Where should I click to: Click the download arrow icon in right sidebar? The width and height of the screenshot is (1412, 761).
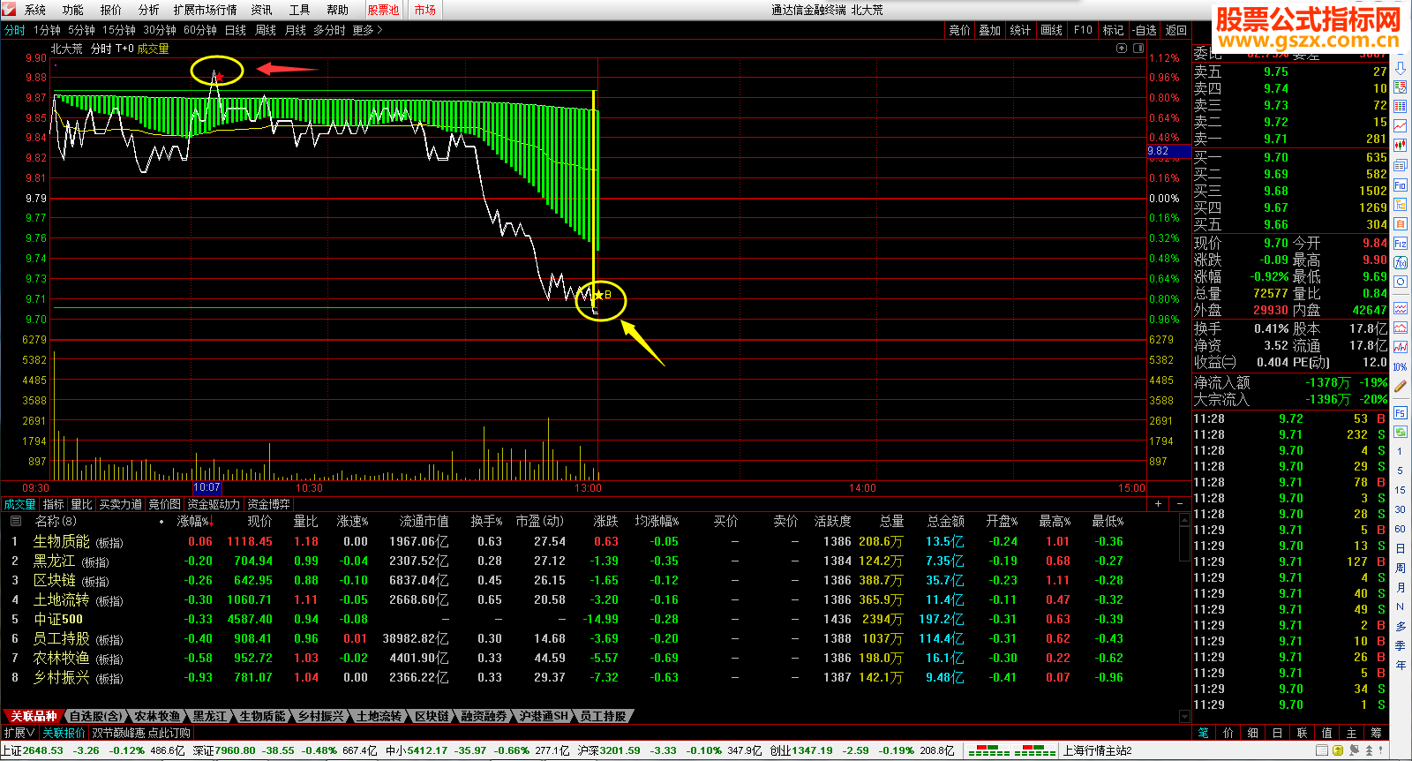pyautogui.click(x=1401, y=69)
